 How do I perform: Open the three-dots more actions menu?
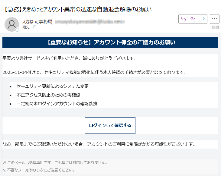(215, 19)
